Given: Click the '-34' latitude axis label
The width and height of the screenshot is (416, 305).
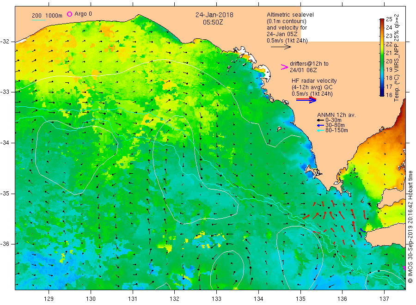Looking at the screenshot, I should pos(5,143).
